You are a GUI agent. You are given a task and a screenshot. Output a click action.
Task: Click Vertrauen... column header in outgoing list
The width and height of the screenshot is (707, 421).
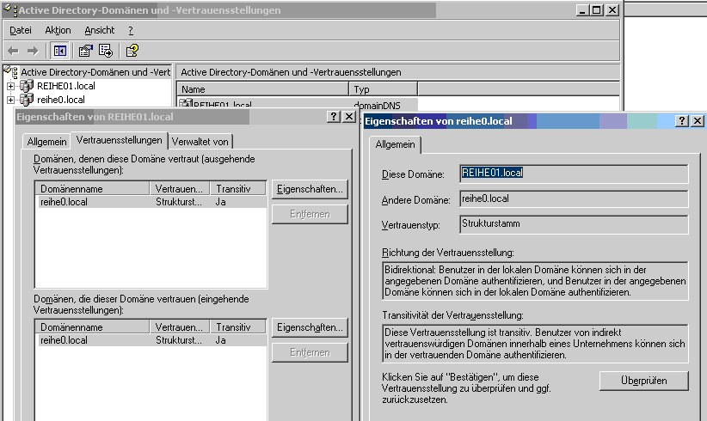click(x=180, y=189)
